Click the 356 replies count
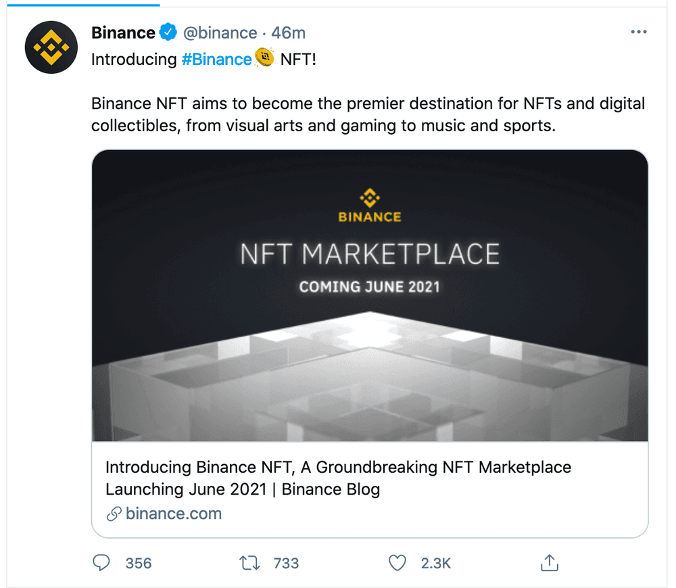This screenshot has width=676, height=588. tap(139, 563)
